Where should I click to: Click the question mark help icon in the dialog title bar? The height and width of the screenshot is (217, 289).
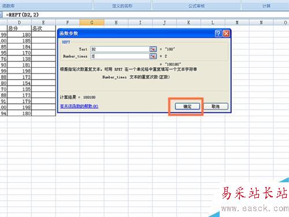coord(218,34)
